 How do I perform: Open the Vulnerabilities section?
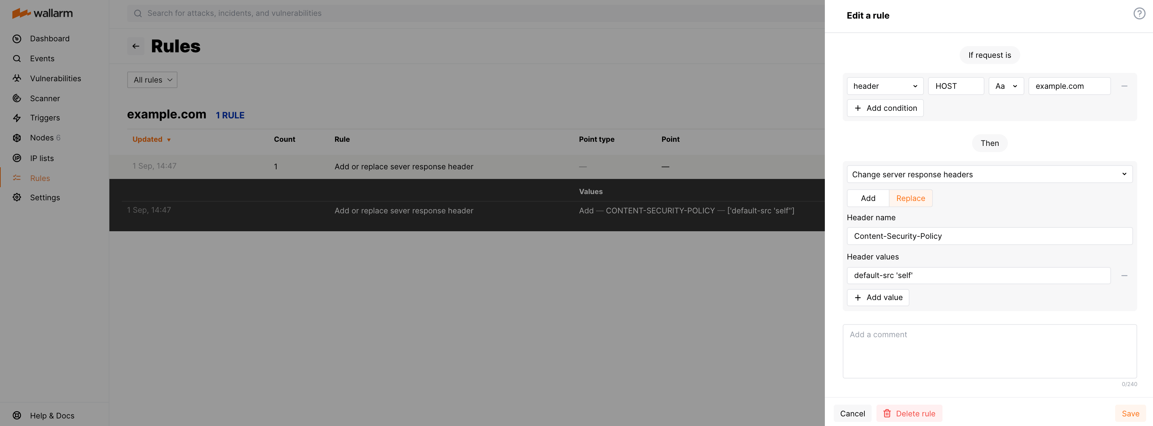pos(55,78)
